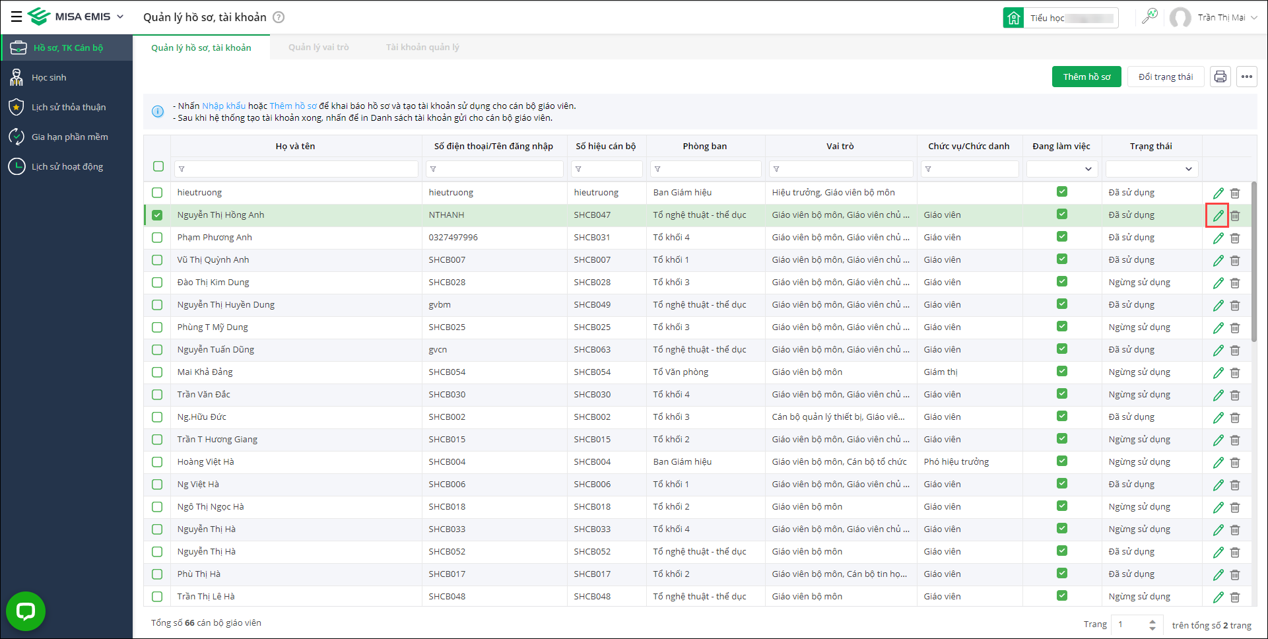Viewport: 1268px width, 639px height.
Task: Click the Thêm hồ sơ button
Action: 1086,77
